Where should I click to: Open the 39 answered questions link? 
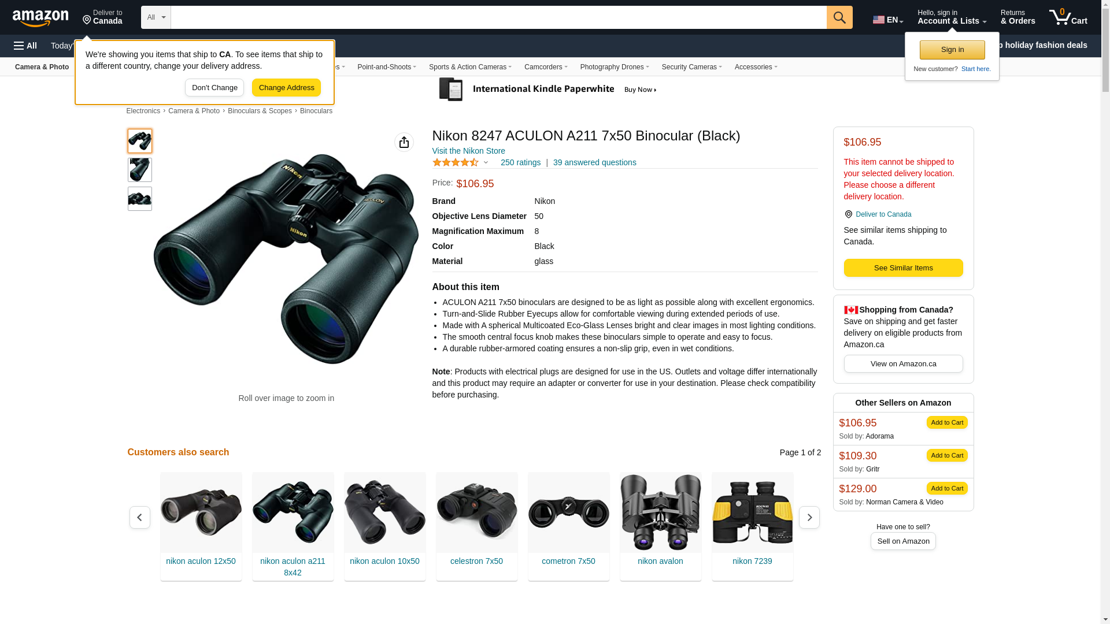click(594, 162)
